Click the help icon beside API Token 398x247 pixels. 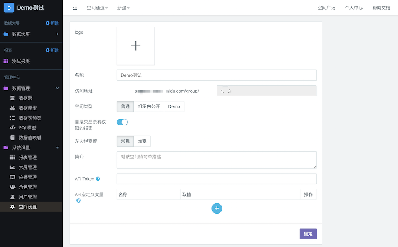pos(98,179)
